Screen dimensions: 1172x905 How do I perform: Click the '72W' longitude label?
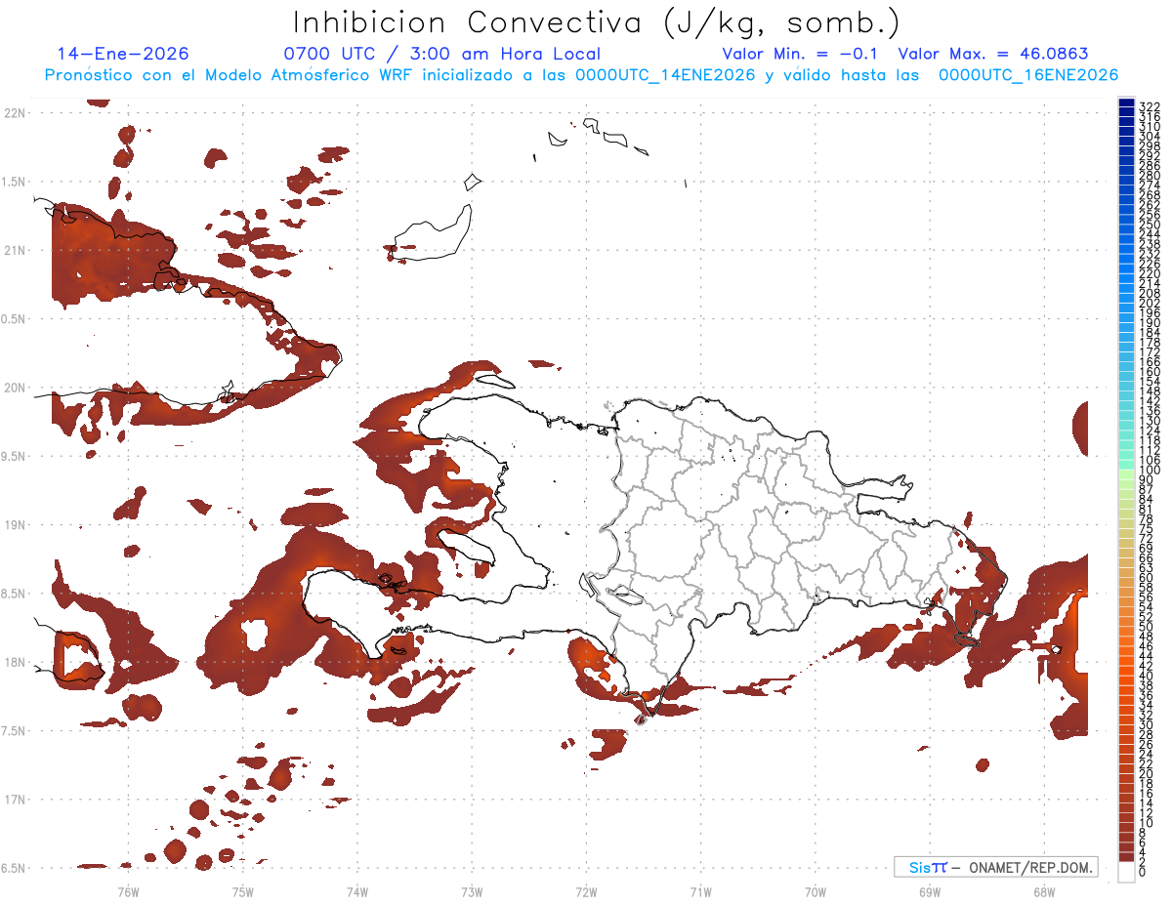tap(586, 890)
